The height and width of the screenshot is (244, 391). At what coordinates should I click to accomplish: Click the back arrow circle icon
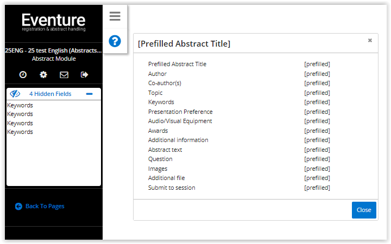click(18, 207)
